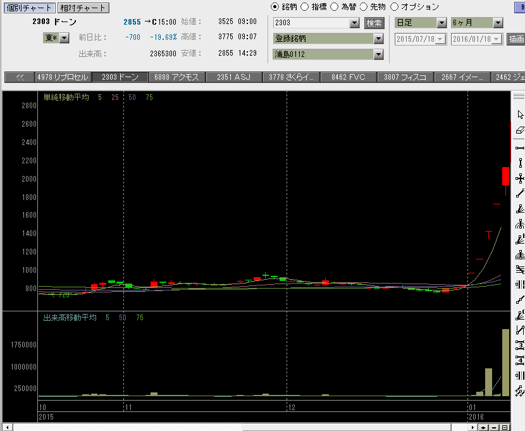Screen dimensions: 525x431
Task: Open the 浦島0112 list dropdown
Action: pos(378,54)
